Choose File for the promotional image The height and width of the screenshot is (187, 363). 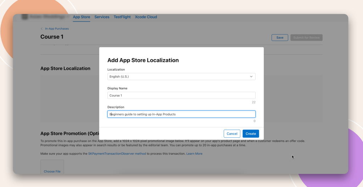[52, 171]
